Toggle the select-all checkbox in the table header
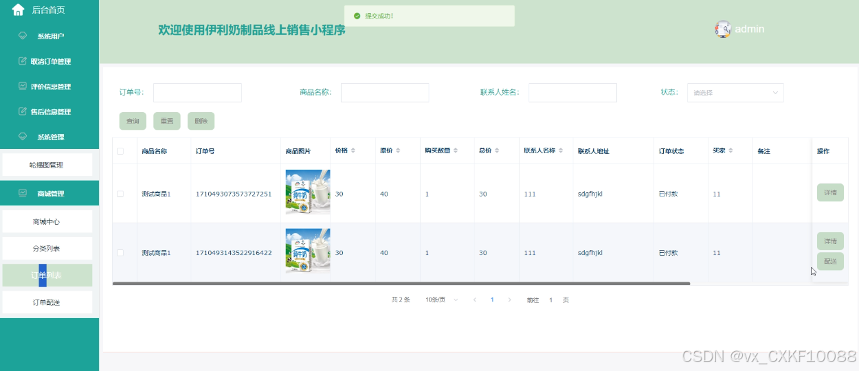Screen dimensions: 859x371 (x=120, y=151)
